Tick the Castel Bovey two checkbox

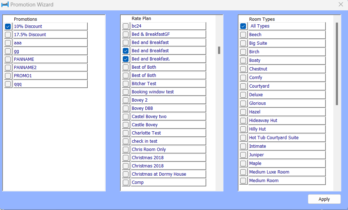coord(126,117)
